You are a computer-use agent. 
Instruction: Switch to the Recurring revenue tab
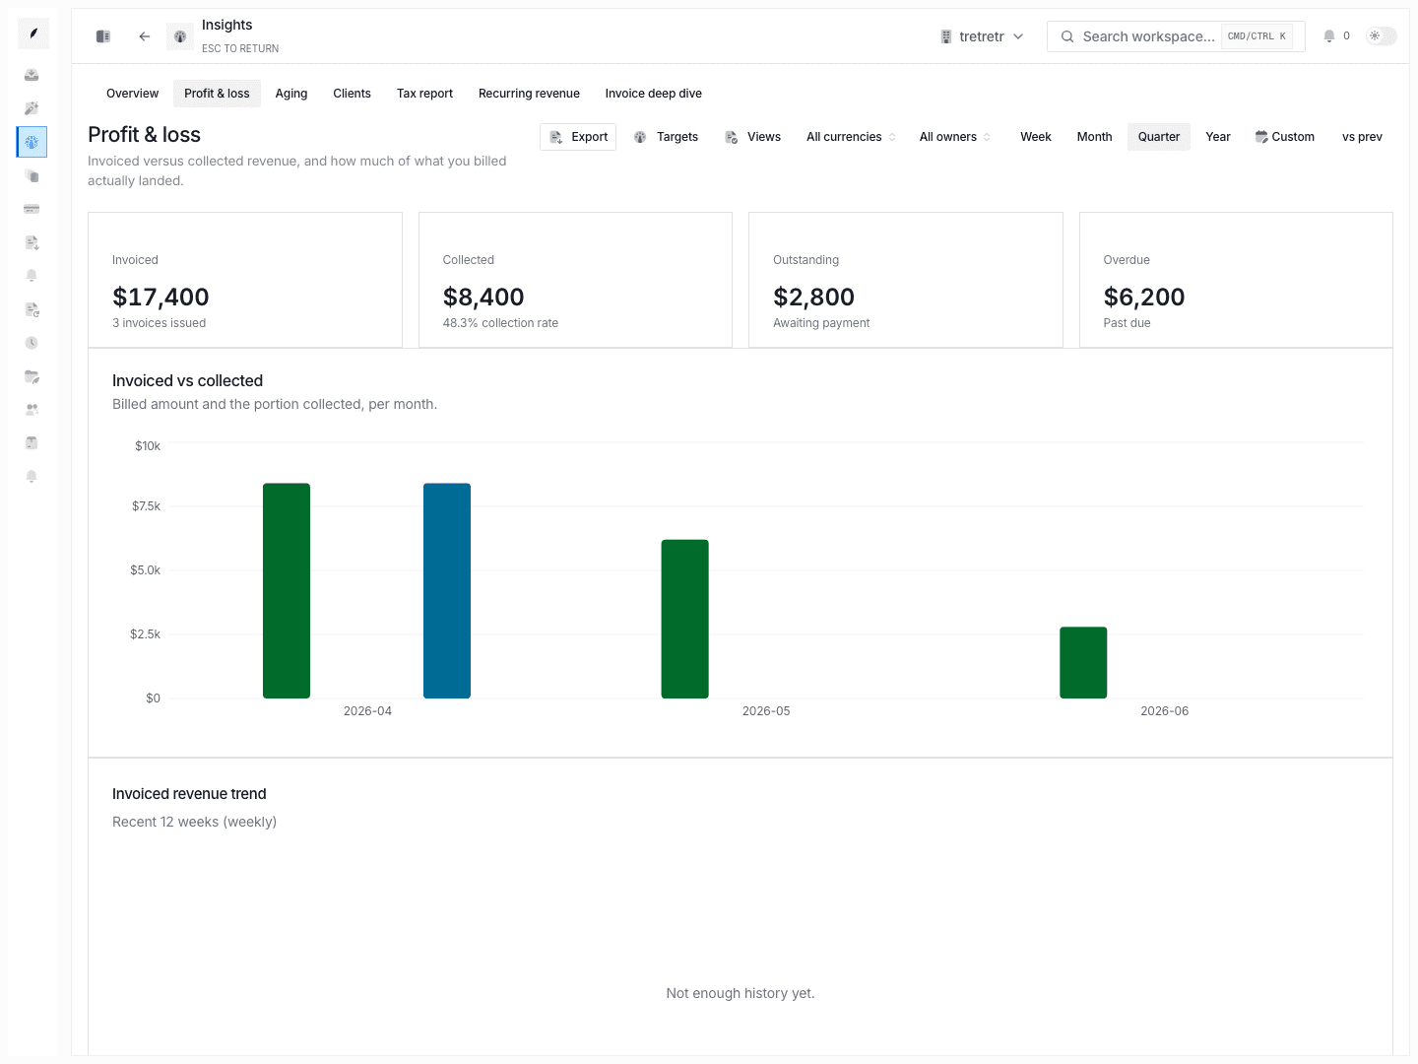pyautogui.click(x=529, y=94)
